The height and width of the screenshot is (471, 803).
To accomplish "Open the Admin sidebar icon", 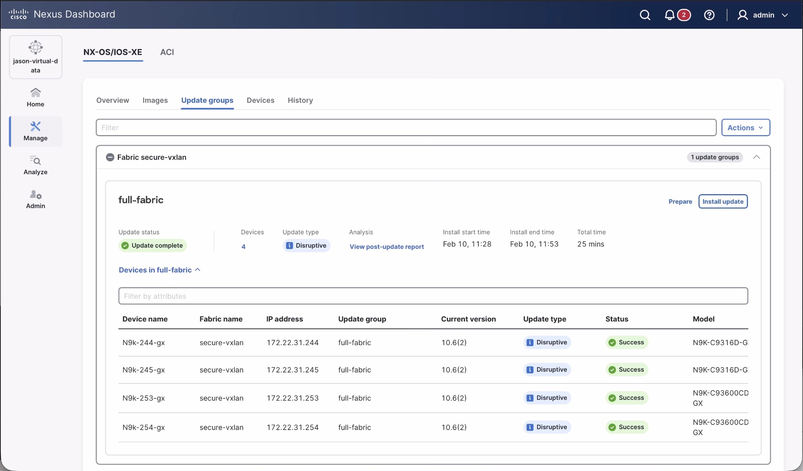I will tap(35, 199).
